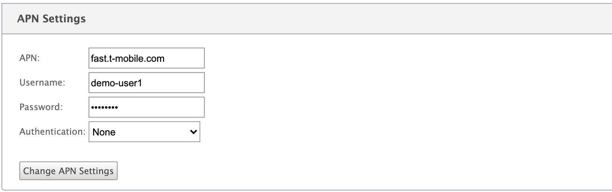The image size is (612, 192).
Task: Click the Authentication dropdown chevron arrow
Action: point(193,132)
